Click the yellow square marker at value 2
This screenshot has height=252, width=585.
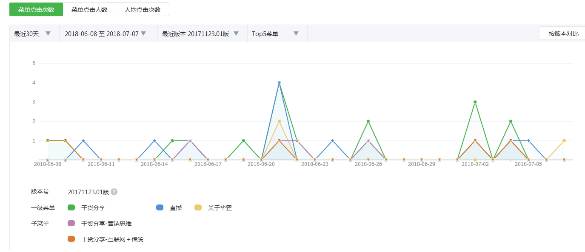click(279, 121)
